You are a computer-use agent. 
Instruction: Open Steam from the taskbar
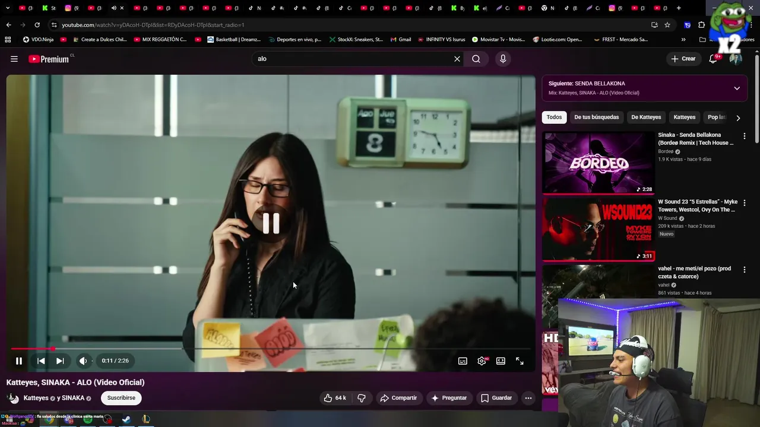pos(126,420)
